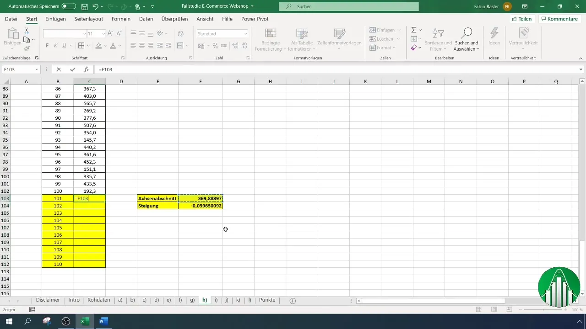Image resolution: width=586 pixels, height=329 pixels.
Task: Switch to Normal view in status bar
Action: pos(479,309)
